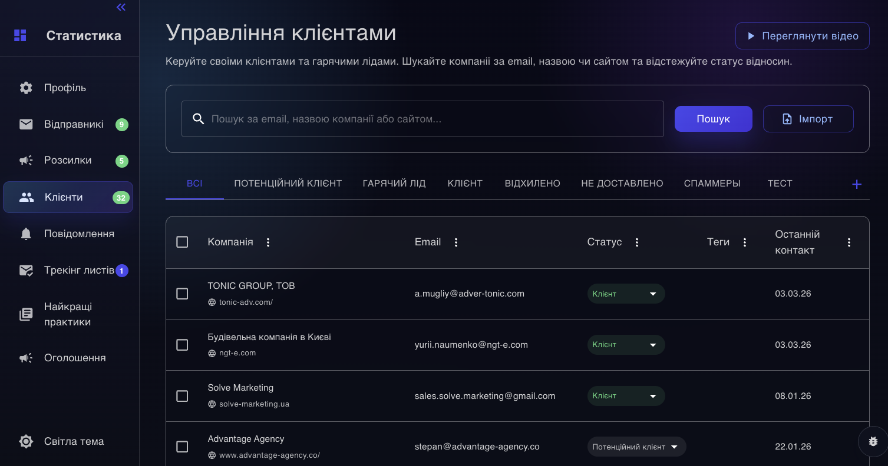This screenshot has height=466, width=888.
Task: Click inside the company search input field
Action: (x=422, y=118)
